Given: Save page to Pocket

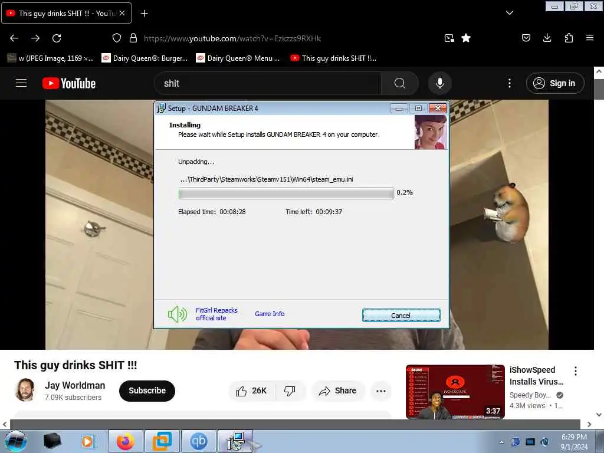Looking at the screenshot, I should pyautogui.click(x=526, y=38).
